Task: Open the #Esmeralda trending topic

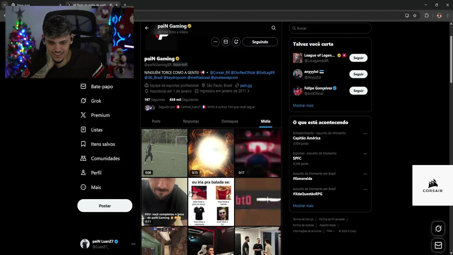Action: [x=303, y=178]
